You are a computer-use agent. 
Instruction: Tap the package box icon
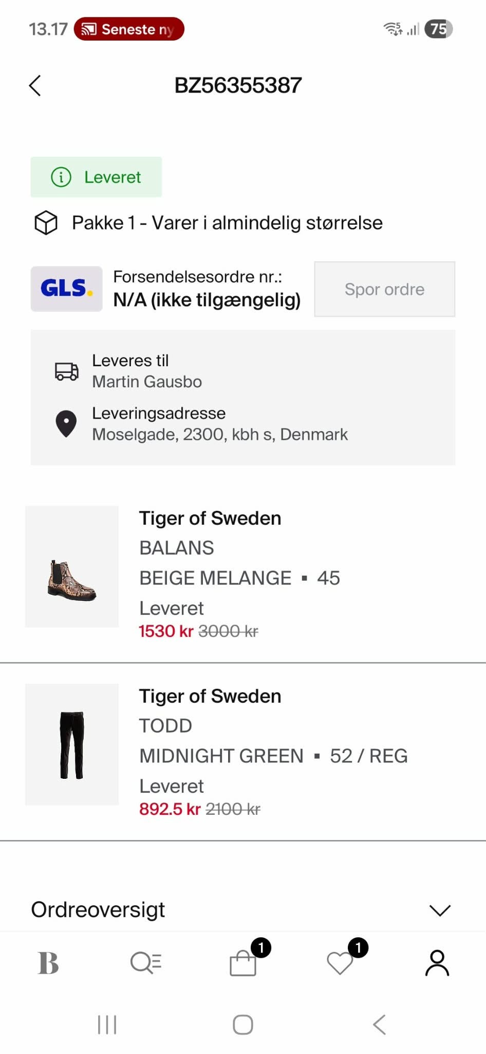[x=46, y=223]
